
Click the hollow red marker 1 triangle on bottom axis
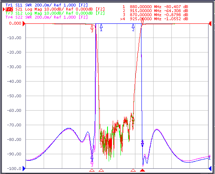101,170
